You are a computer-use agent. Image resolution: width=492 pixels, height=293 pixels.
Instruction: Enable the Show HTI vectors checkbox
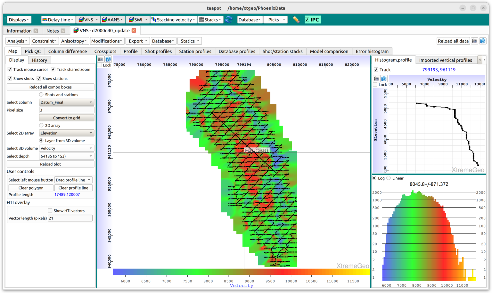tap(50, 210)
